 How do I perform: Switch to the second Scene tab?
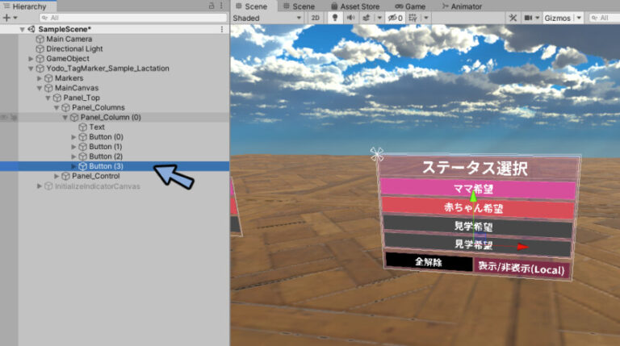[x=300, y=6]
